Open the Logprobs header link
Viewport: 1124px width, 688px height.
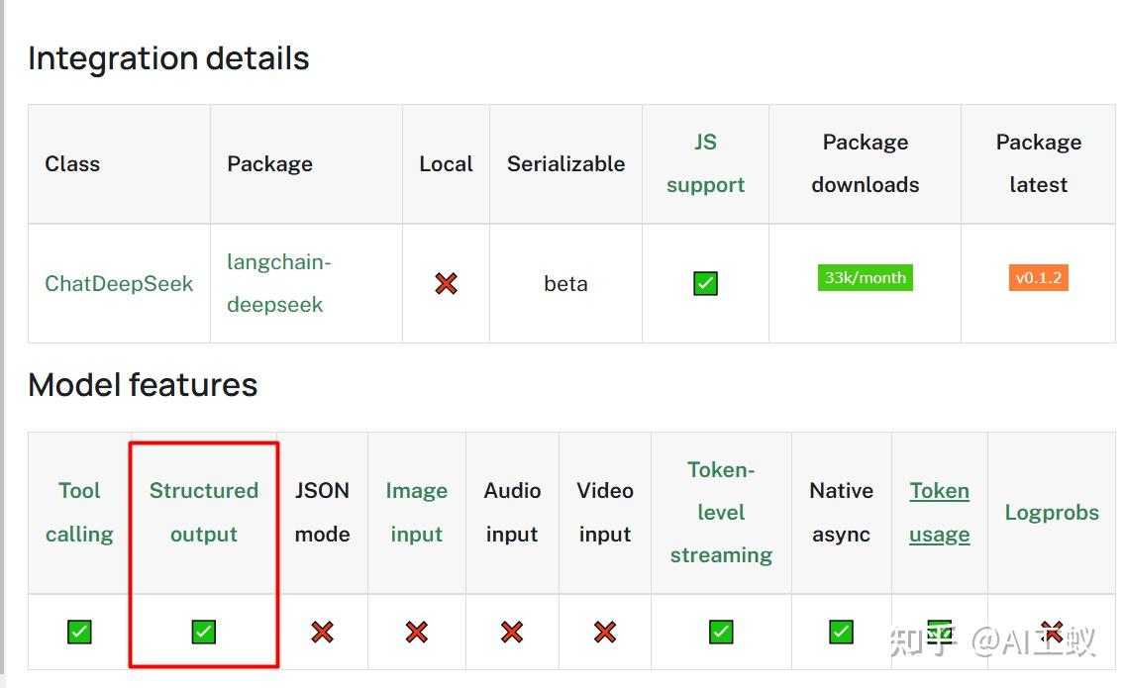pos(1052,512)
